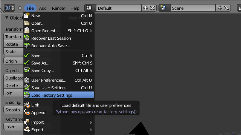Viewport: 241px width, 135px height.
Task: Select Recover Last Session
Action: tap(59, 38)
